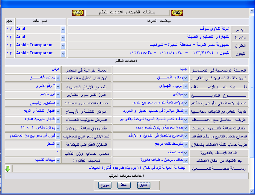Click the font size field for الاسم row
The image size is (255, 195).
(x=10, y=30)
